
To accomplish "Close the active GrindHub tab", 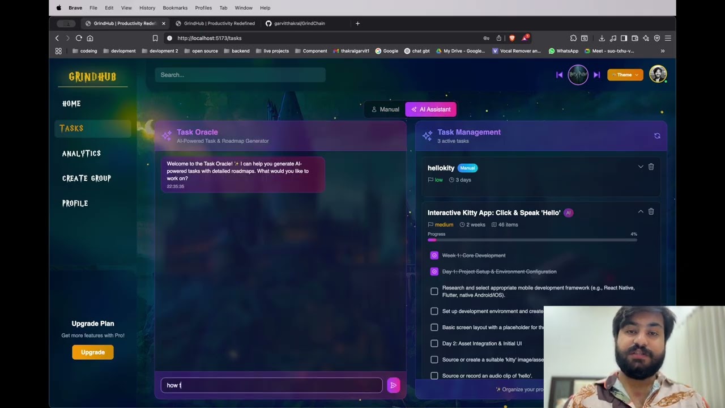I will (x=164, y=23).
